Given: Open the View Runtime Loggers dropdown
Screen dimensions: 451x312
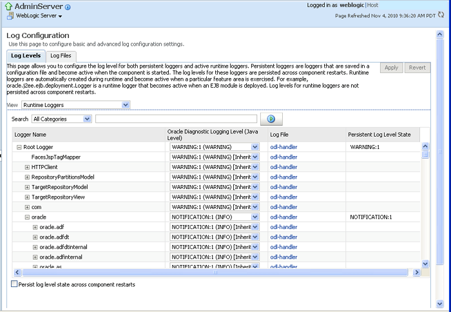Looking at the screenshot, I should click(75, 105).
